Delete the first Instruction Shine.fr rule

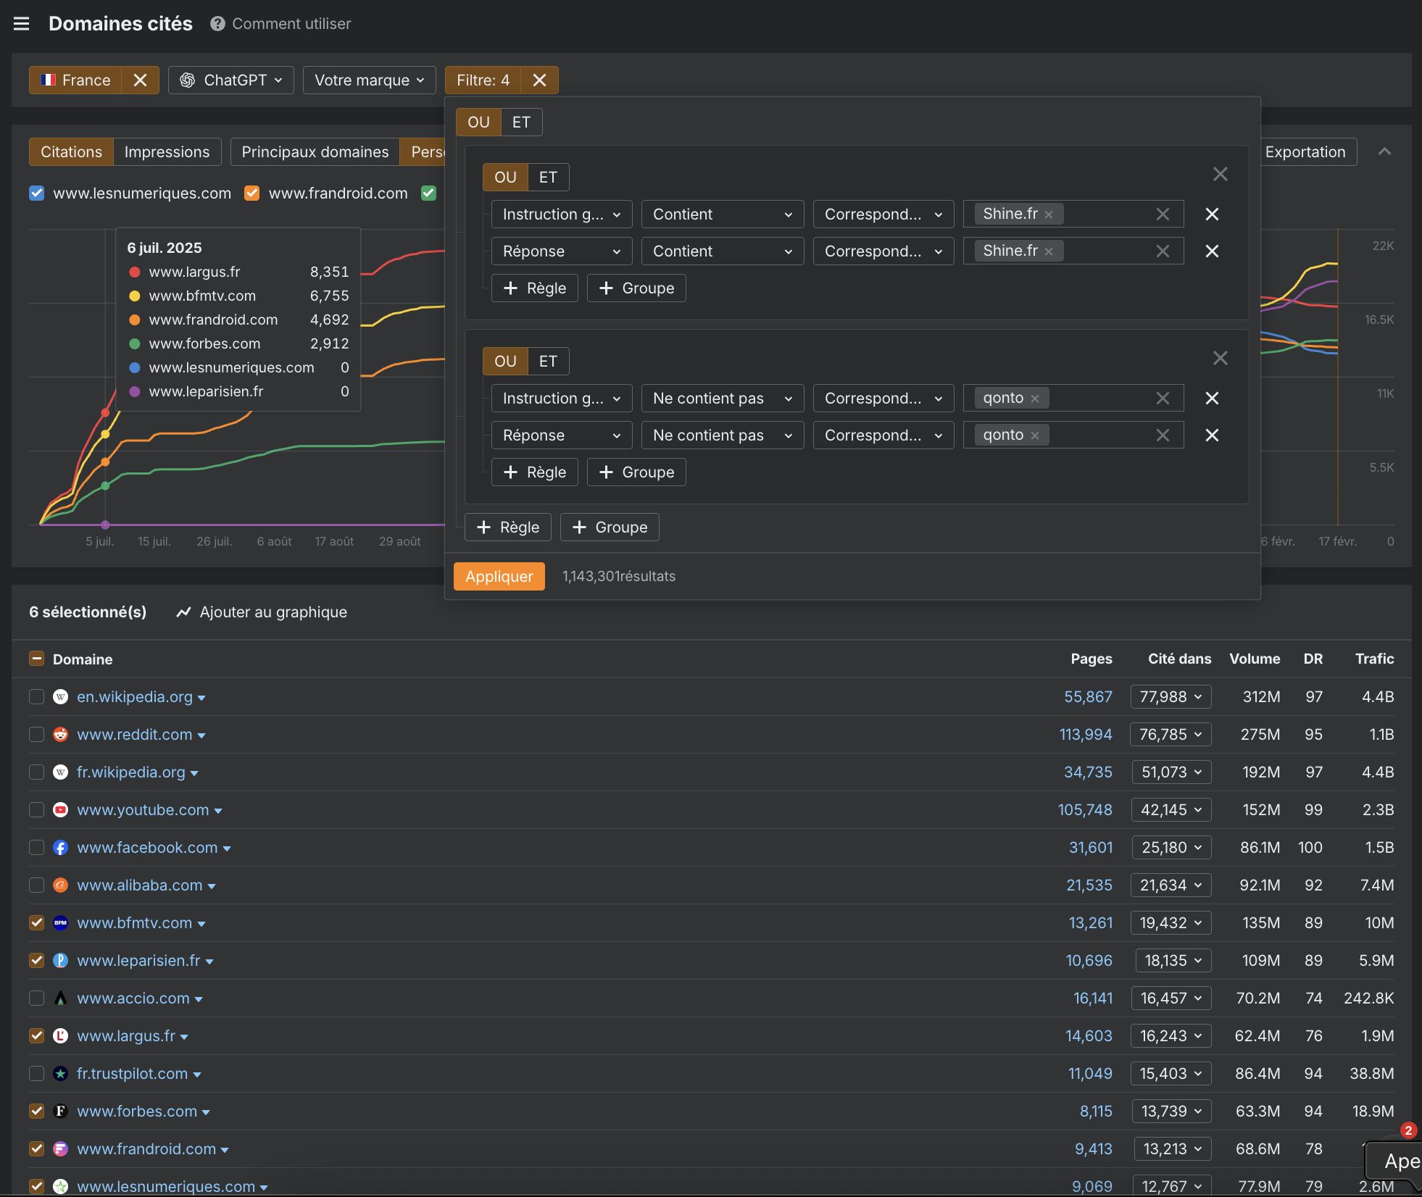[x=1212, y=214]
